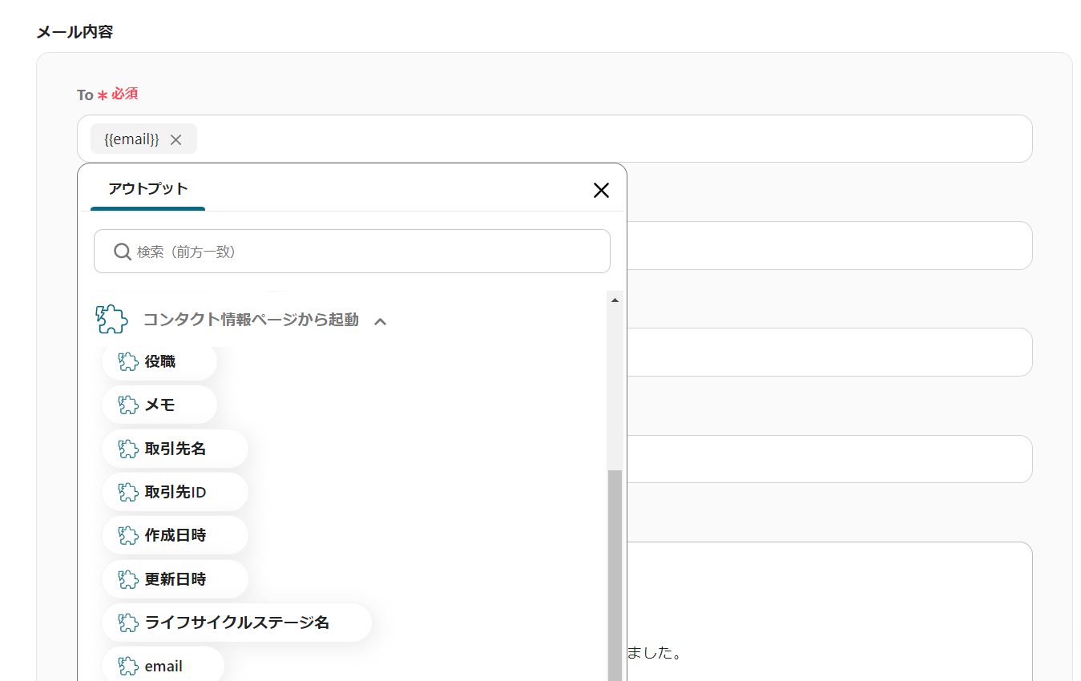1081x681 pixels.
Task: Select the To 必須 field label
Action: [x=107, y=95]
